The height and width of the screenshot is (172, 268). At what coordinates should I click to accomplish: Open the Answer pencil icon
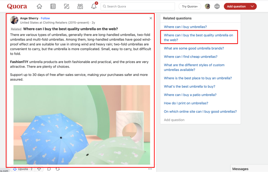pyautogui.click(x=67, y=6)
